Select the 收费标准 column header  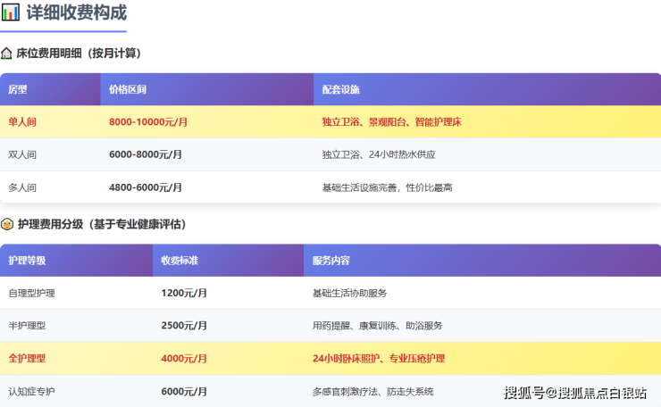pyautogui.click(x=180, y=261)
